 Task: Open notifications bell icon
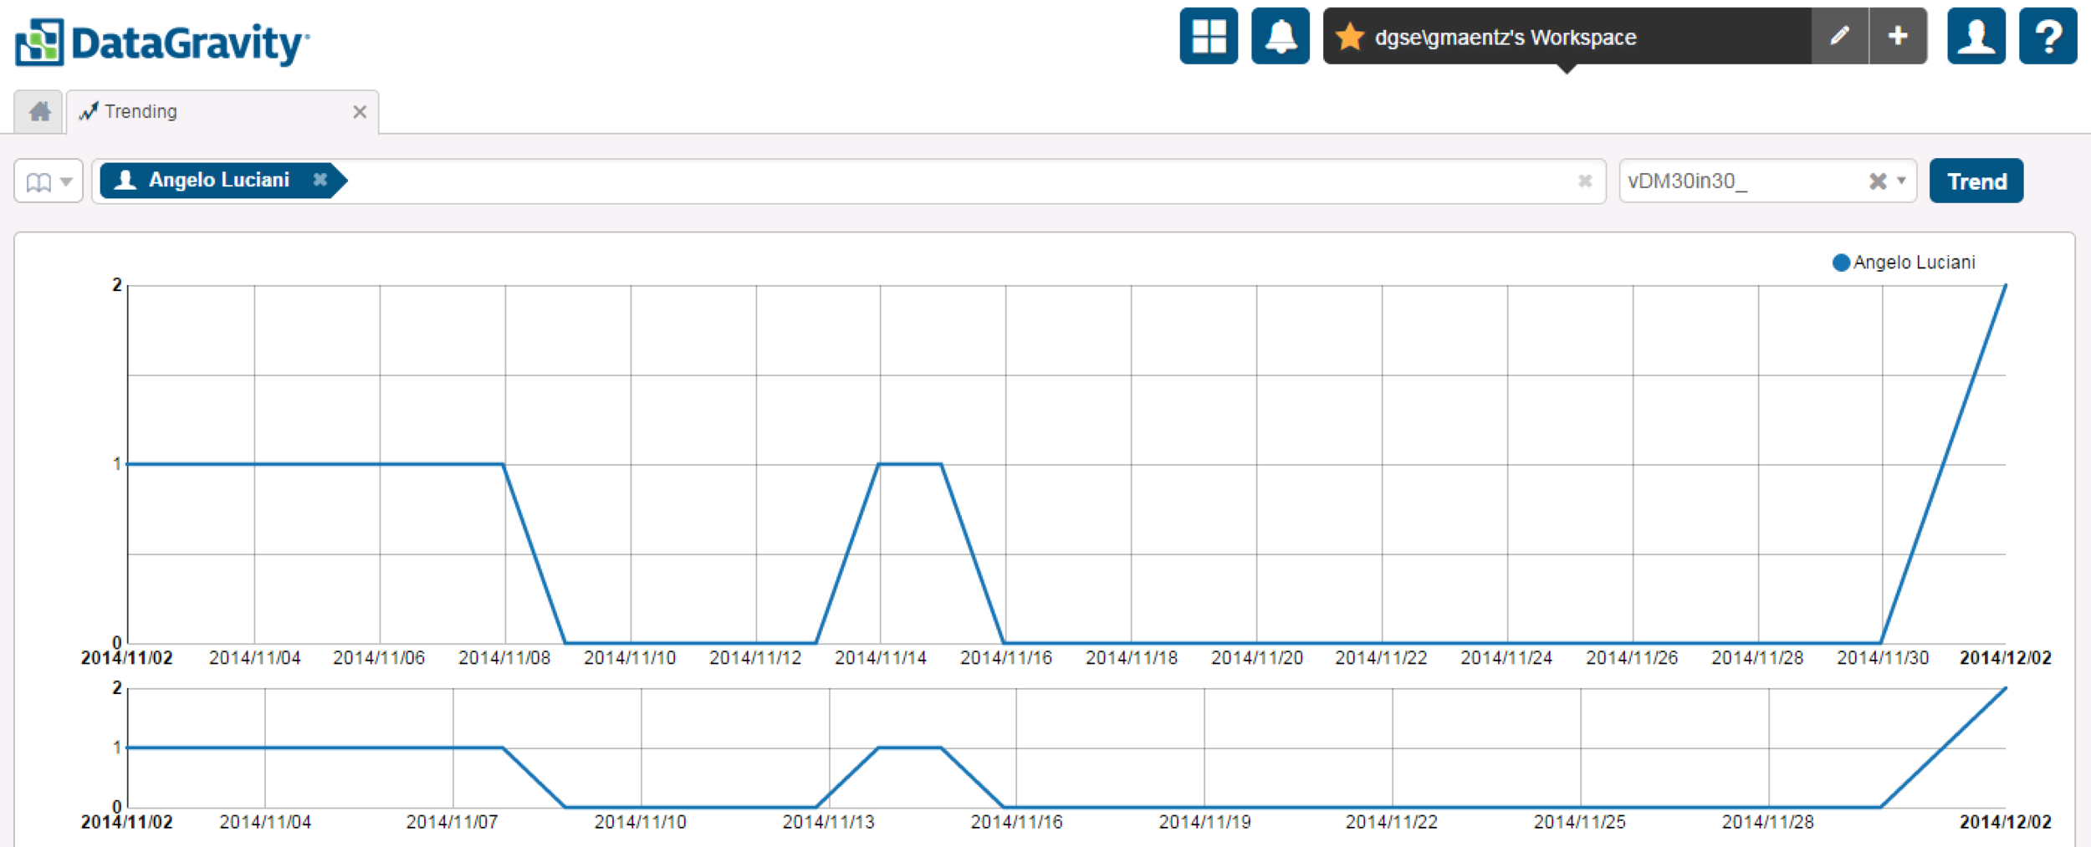click(x=1281, y=36)
